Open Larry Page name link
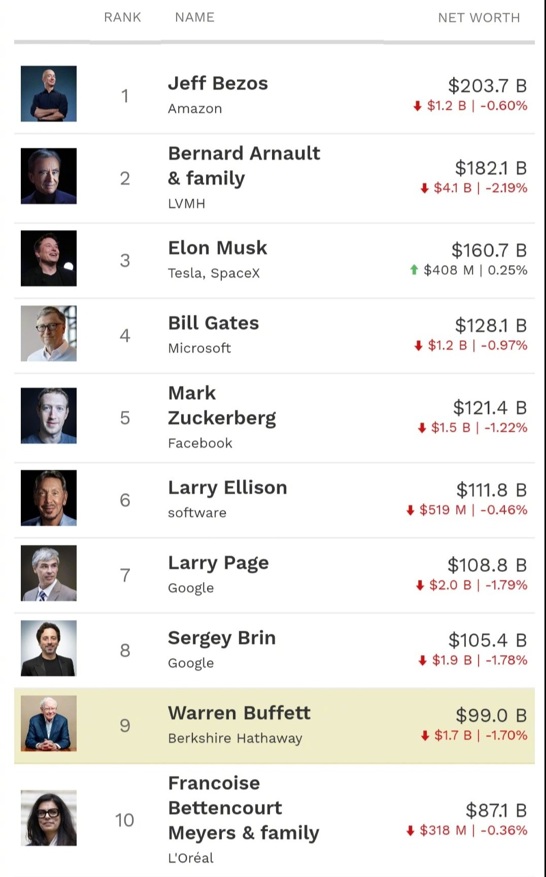Viewport: 546px width, 877px height. 218,563
